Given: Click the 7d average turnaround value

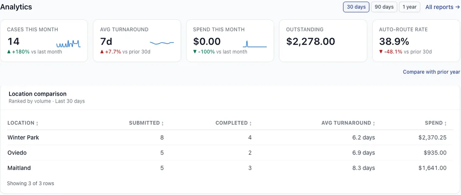Looking at the screenshot, I should click(x=106, y=42).
